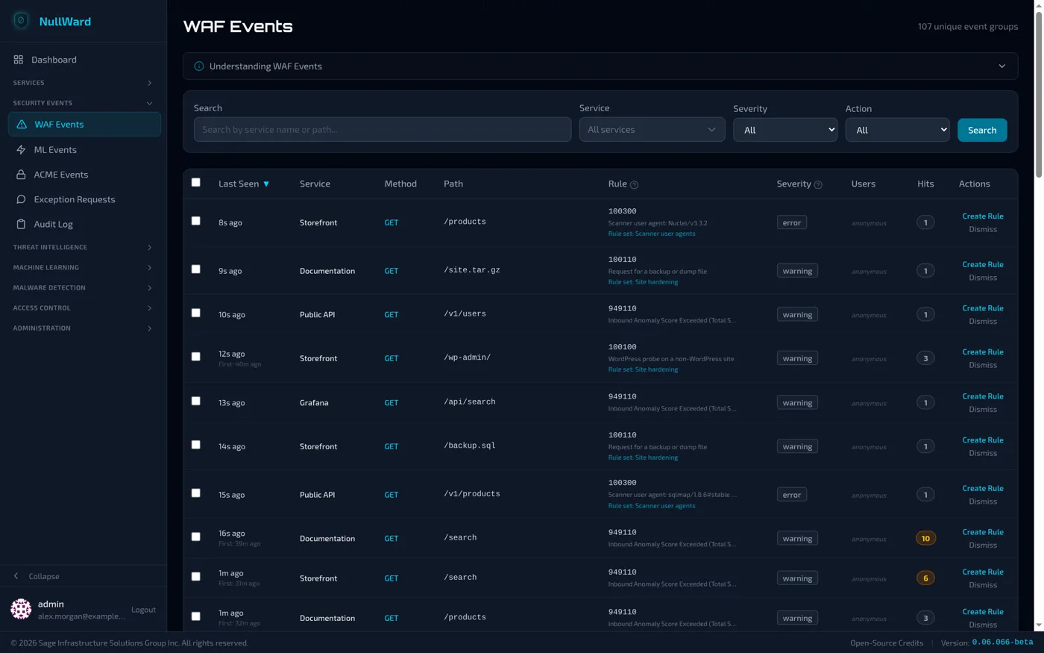The height and width of the screenshot is (653, 1044).
Task: Open the All services dropdown
Action: (x=652, y=130)
